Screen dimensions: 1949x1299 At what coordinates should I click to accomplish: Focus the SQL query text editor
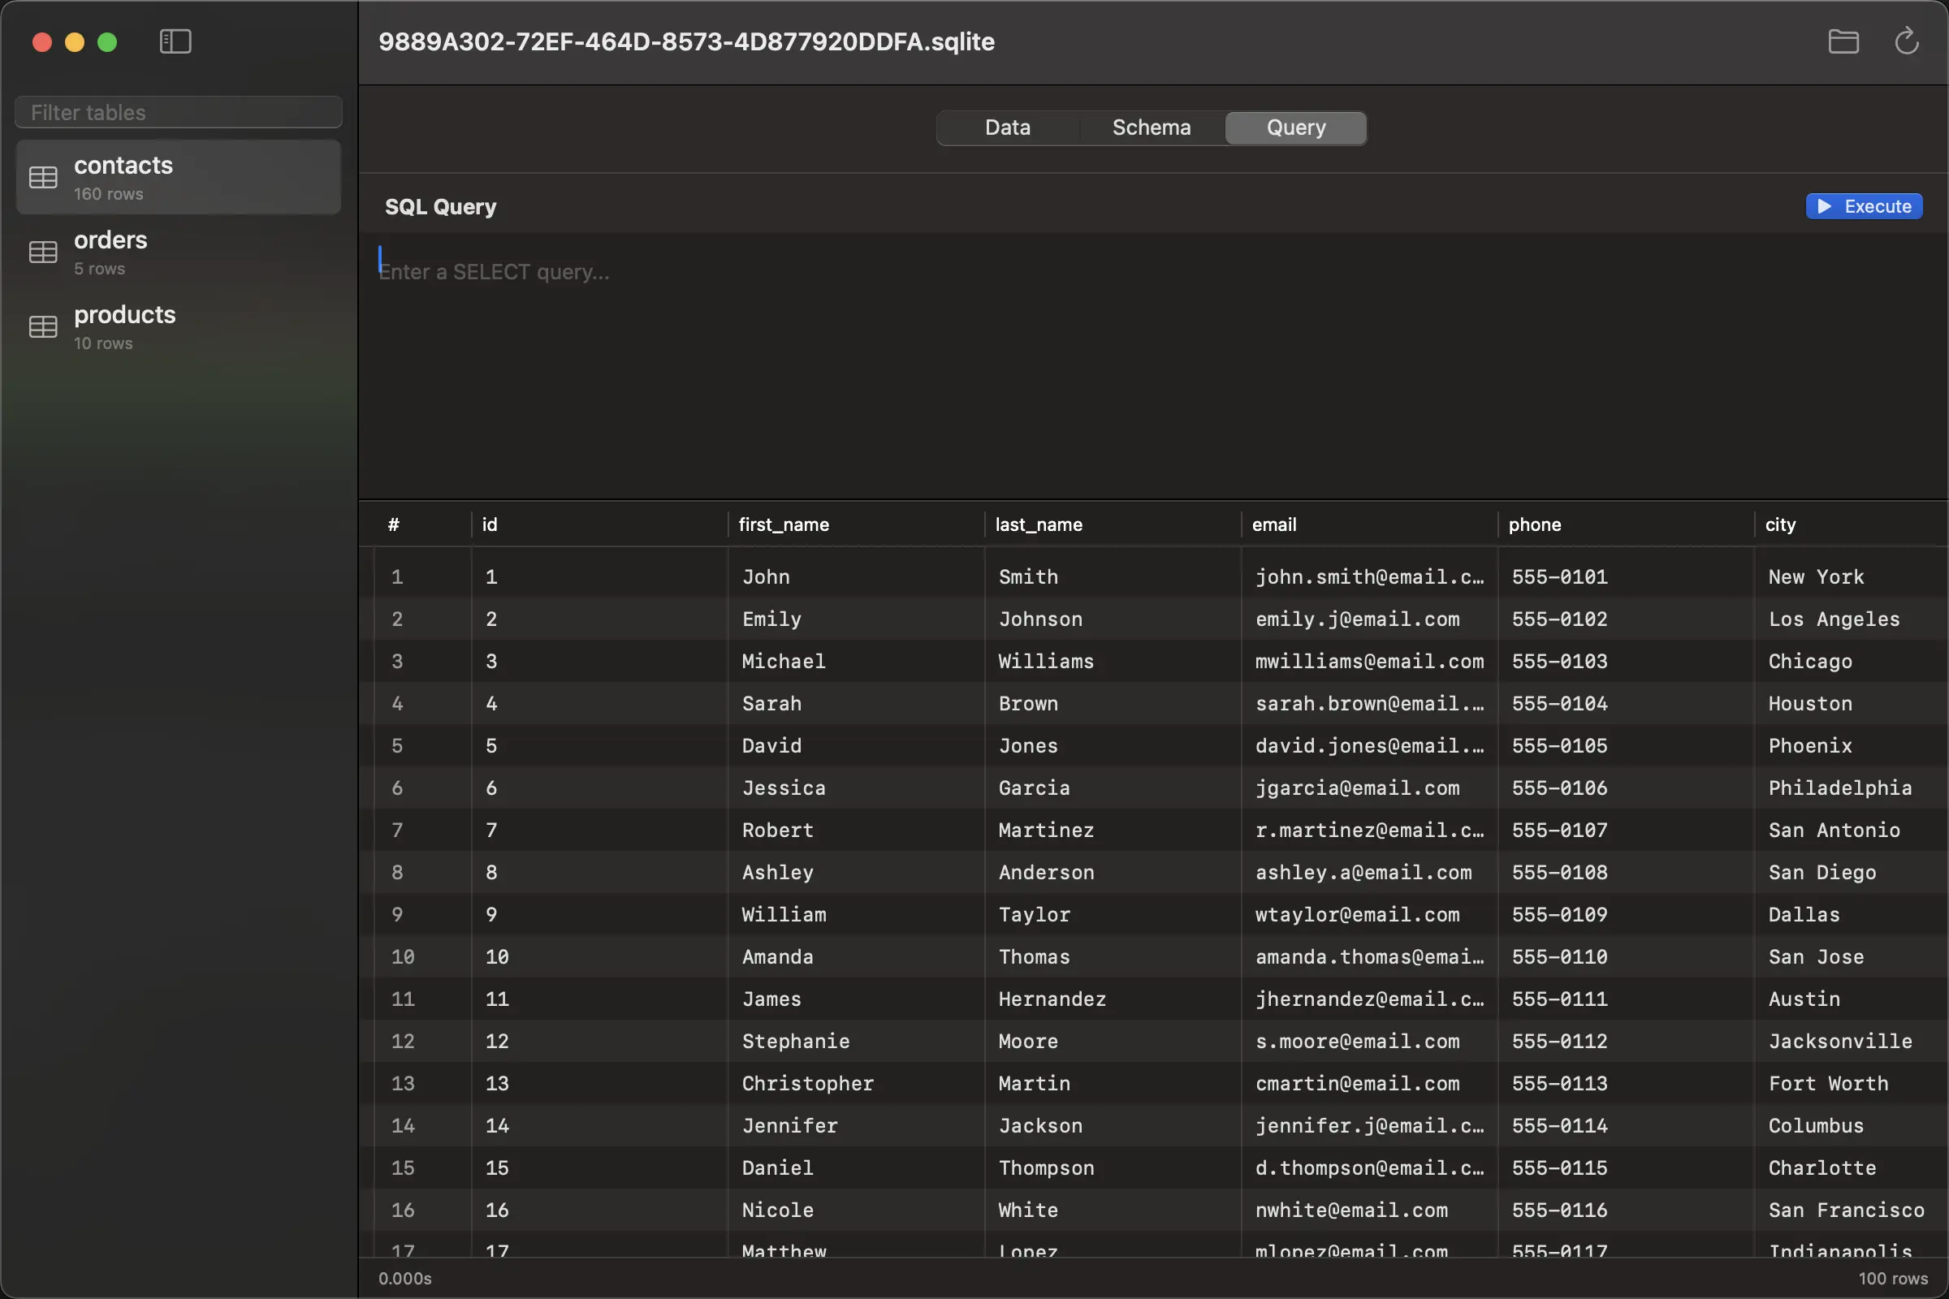pyautogui.click(x=1152, y=365)
